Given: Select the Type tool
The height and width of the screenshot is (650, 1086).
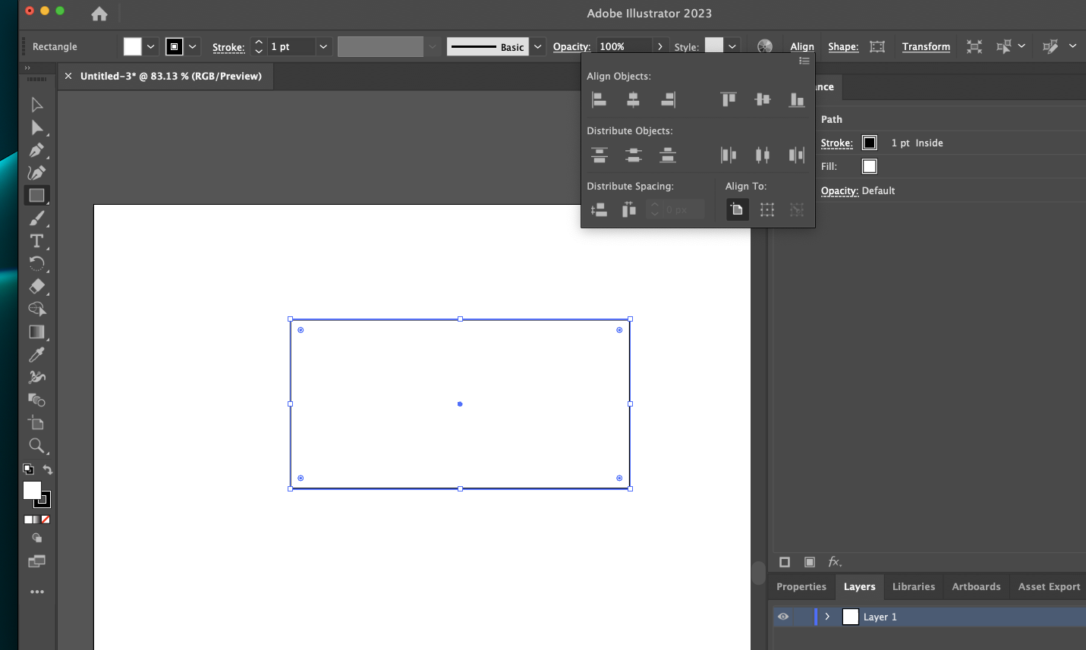Looking at the screenshot, I should click(x=36, y=241).
